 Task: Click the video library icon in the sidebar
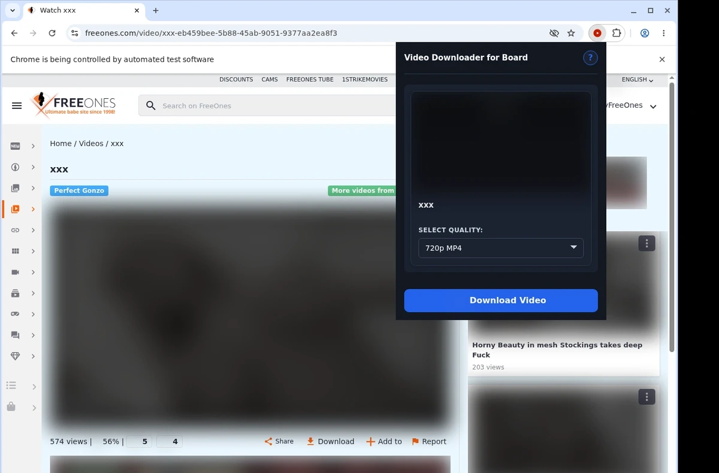(x=16, y=293)
